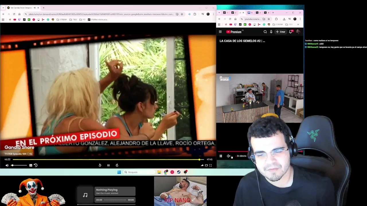The height and width of the screenshot is (206, 367).
Task: Open YouTube account avatar menu
Action: (x=298, y=32)
